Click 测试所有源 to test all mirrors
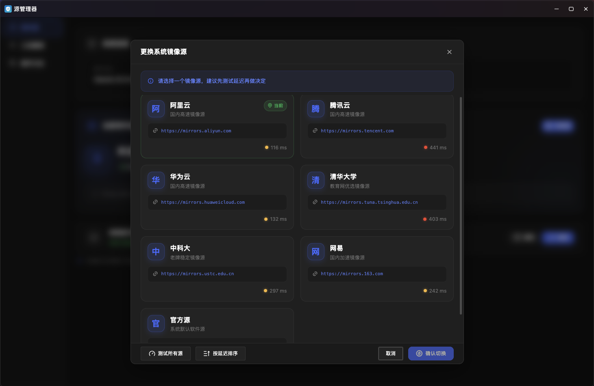The height and width of the screenshot is (386, 594). [x=165, y=354]
